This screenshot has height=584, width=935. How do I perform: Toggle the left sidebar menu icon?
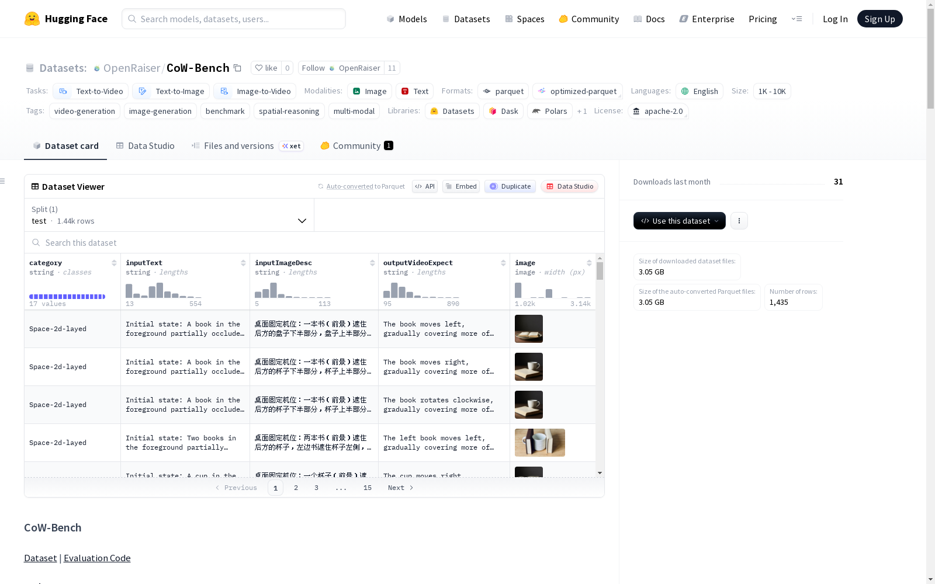pos(2,181)
